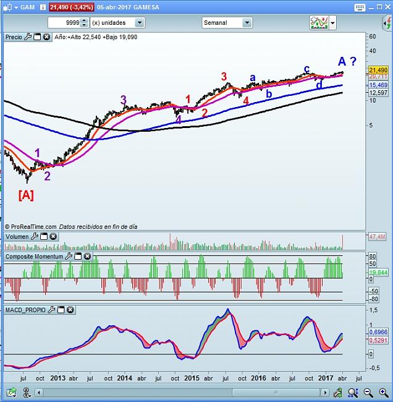
Task: Increase units with stepper up arrow
Action: 84,20
